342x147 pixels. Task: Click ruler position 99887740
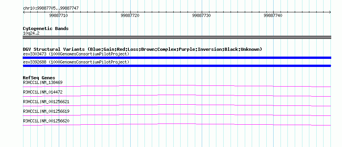click(273, 15)
